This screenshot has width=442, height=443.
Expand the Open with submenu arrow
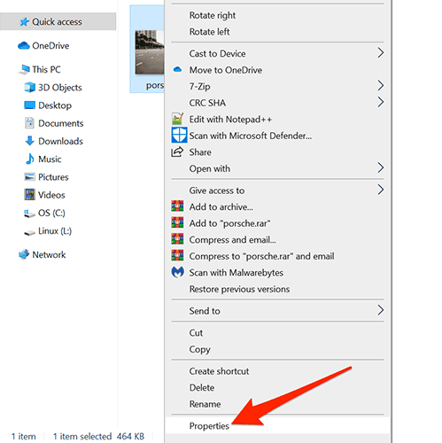381,168
